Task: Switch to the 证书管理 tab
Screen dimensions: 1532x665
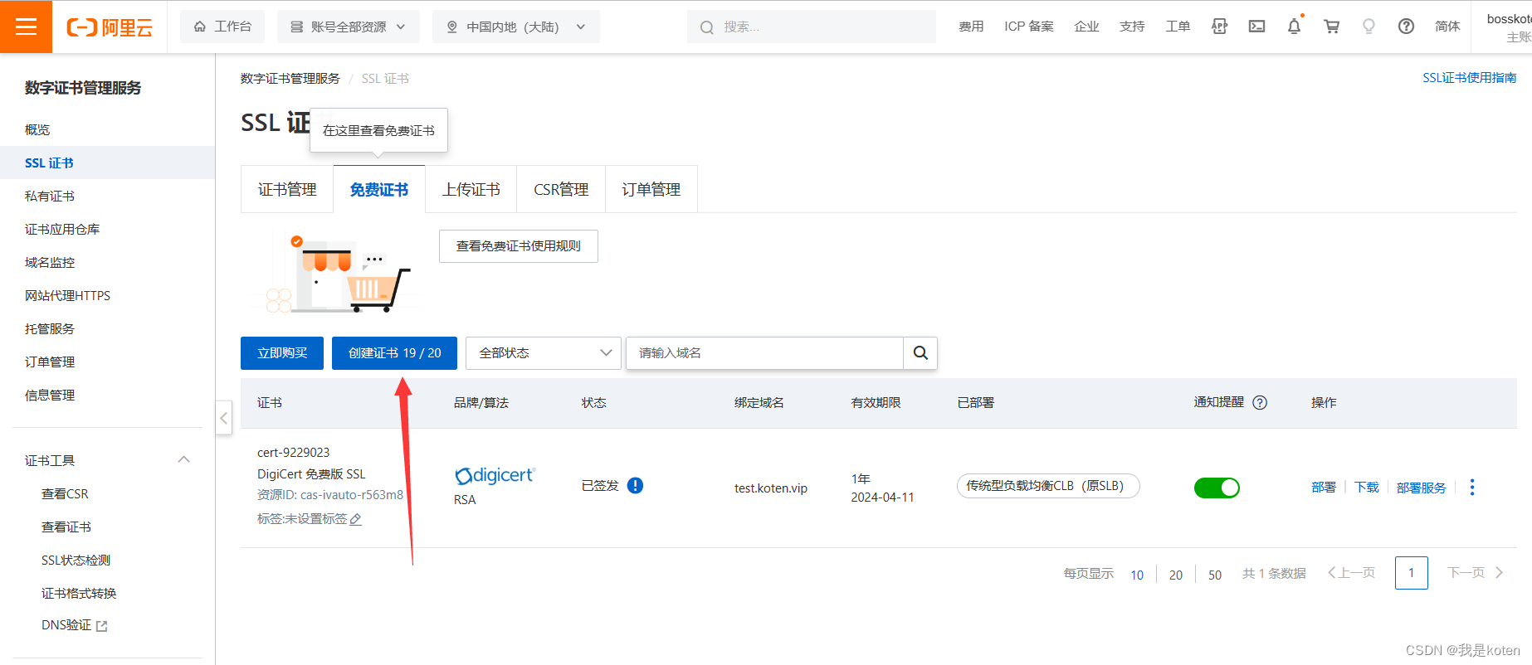Action: point(287,189)
